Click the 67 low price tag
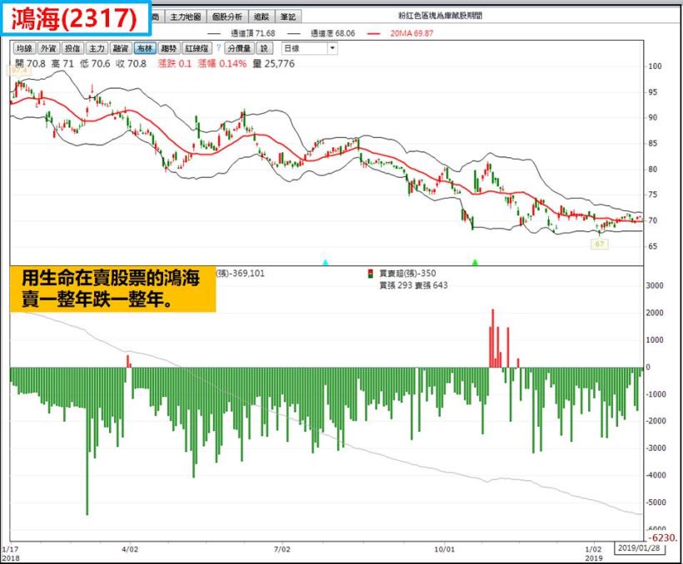The width and height of the screenshot is (683, 564). (x=600, y=244)
